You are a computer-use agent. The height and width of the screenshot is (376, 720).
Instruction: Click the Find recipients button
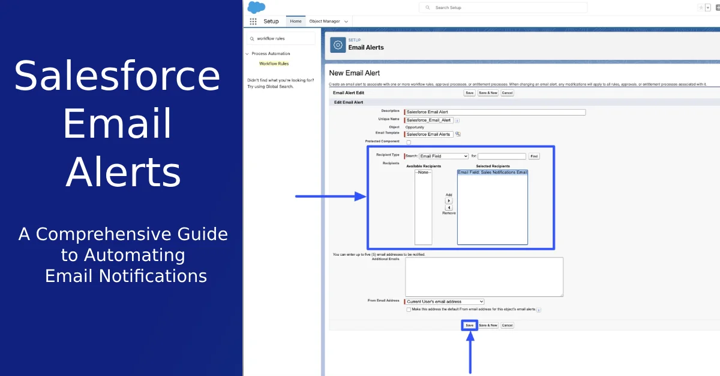click(x=534, y=156)
